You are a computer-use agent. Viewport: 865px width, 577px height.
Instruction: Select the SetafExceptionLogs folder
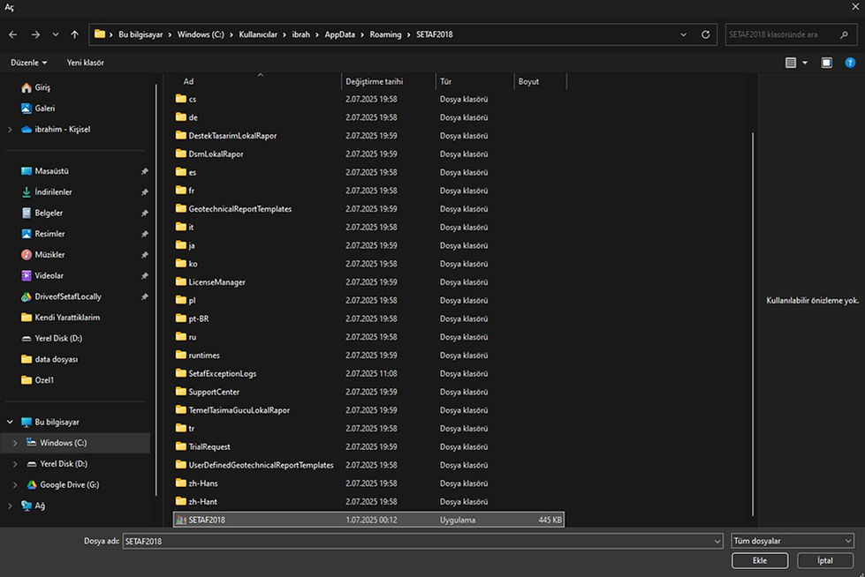pyautogui.click(x=223, y=374)
